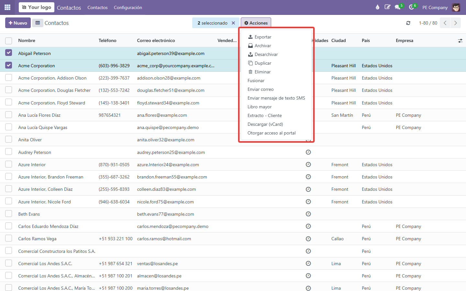The image size is (466, 291).
Task: Toggle the select-all checkbox in header
Action: click(9, 41)
